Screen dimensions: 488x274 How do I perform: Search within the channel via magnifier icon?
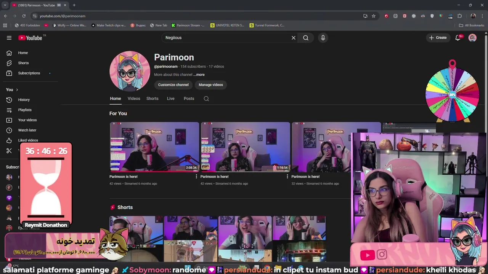click(x=206, y=99)
